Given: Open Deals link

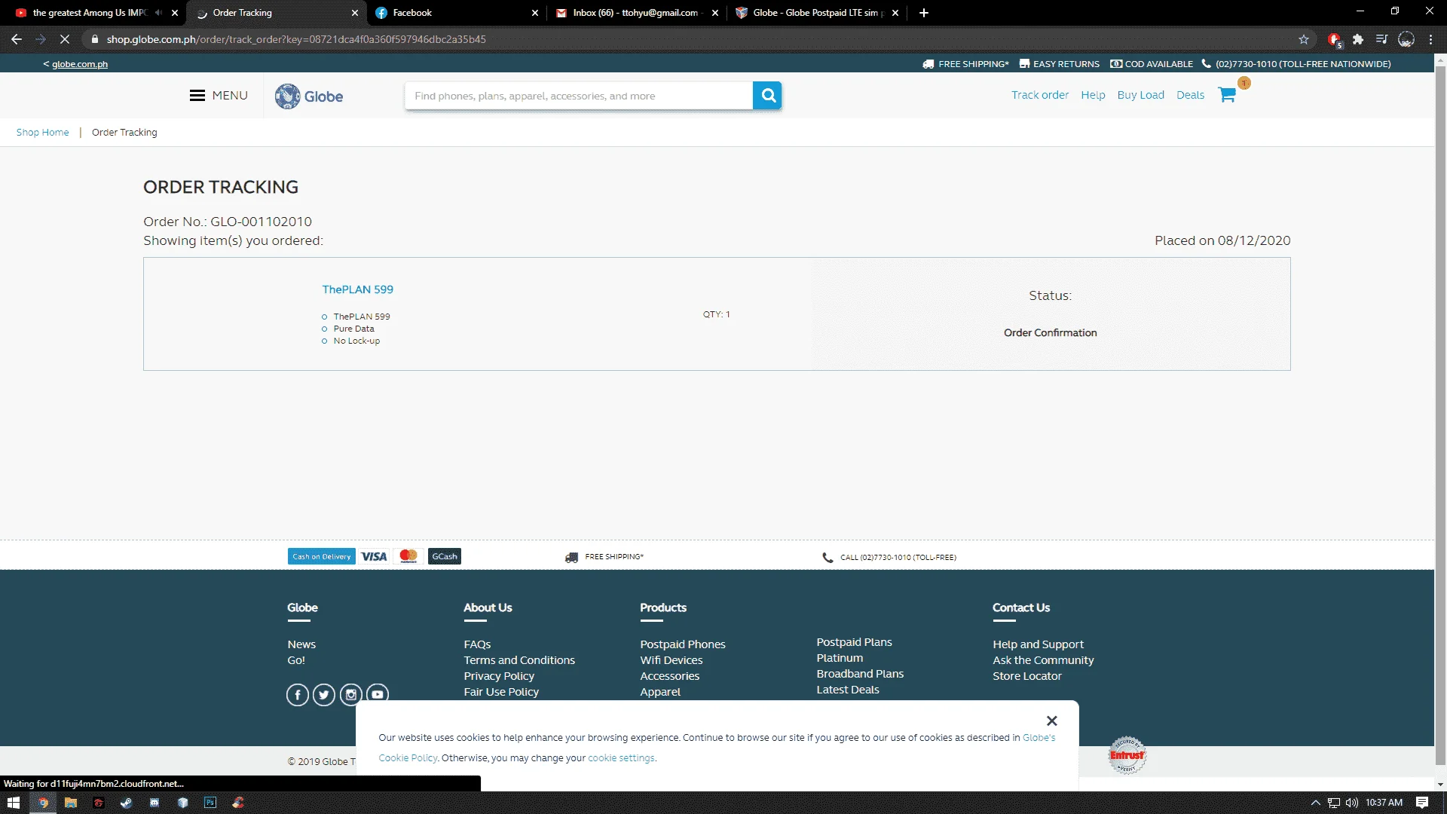Looking at the screenshot, I should point(1190,95).
